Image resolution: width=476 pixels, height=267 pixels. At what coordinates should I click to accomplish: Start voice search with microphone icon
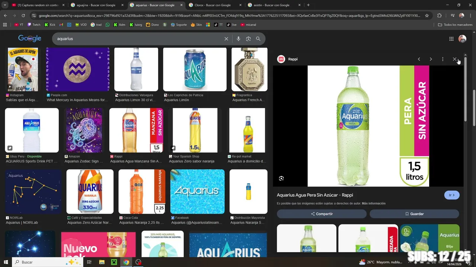pyautogui.click(x=238, y=39)
